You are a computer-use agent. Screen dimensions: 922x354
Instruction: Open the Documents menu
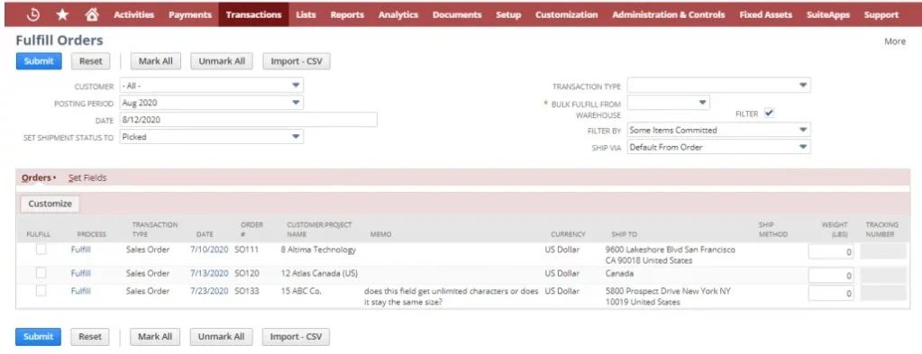457,14
